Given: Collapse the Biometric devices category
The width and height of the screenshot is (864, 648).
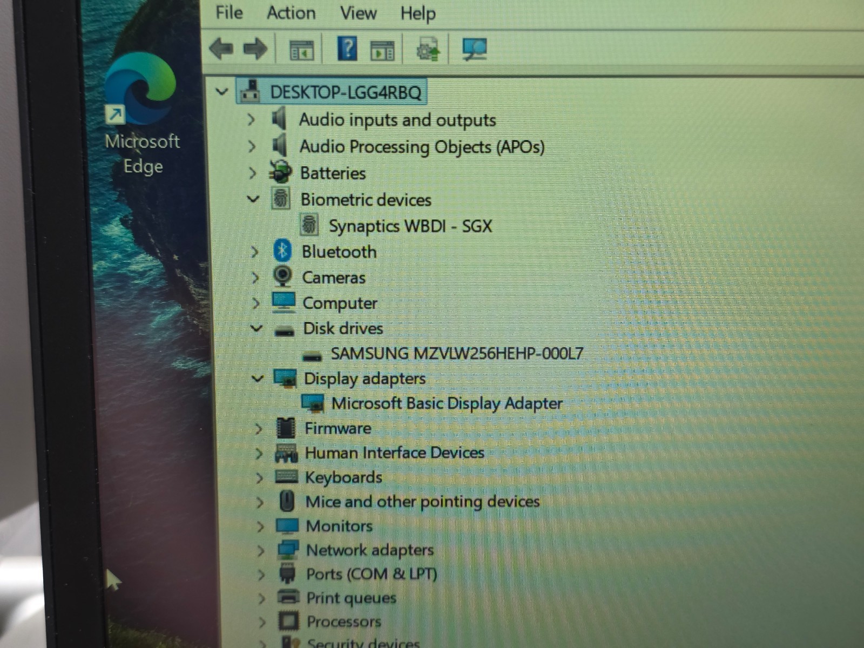Looking at the screenshot, I should click(253, 199).
